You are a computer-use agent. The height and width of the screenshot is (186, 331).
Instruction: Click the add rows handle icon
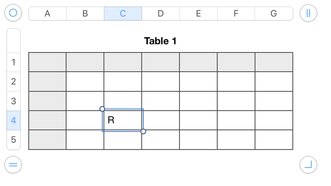point(13,165)
